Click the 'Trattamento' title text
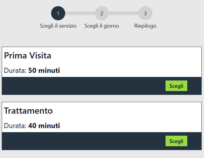The image size is (204, 158). click(28, 111)
